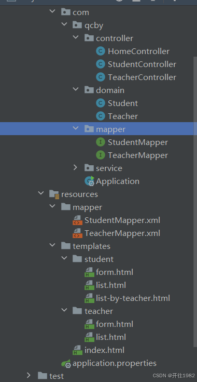Image resolution: width=197 pixels, height=382 pixels.
Task: Select application.properties file
Action: (x=115, y=363)
